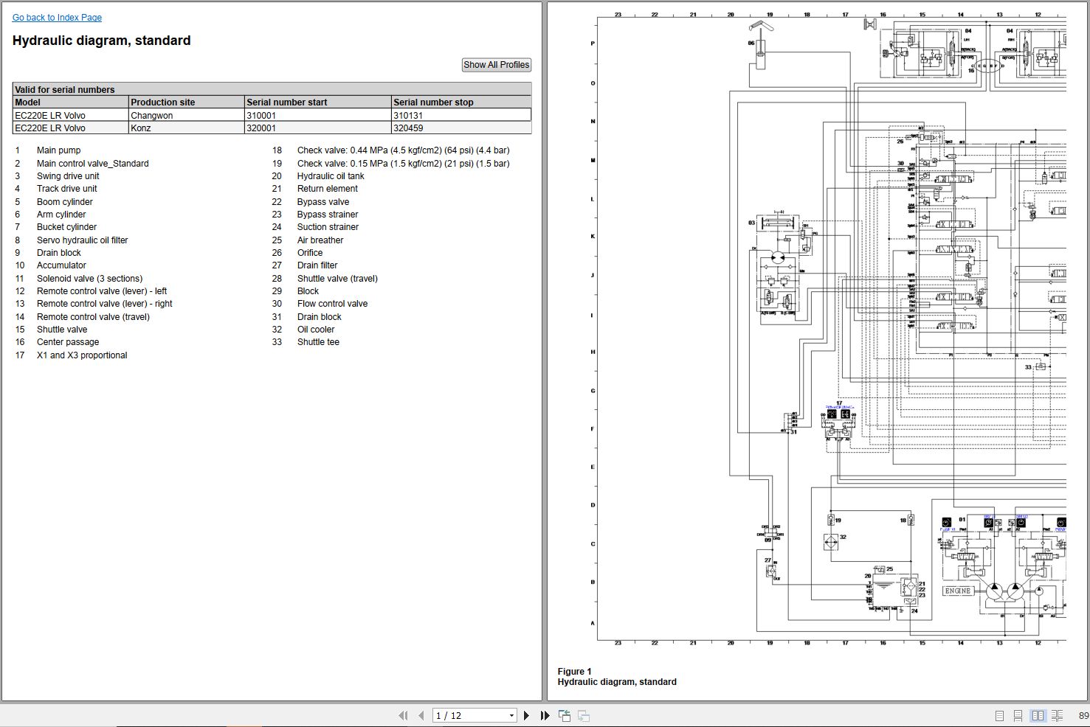
Task: Click serial number stop 310131
Action: pyautogui.click(x=461, y=115)
